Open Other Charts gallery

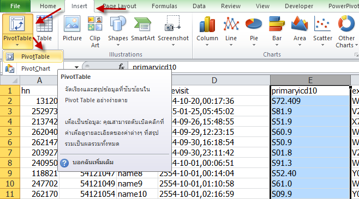pos(346,23)
